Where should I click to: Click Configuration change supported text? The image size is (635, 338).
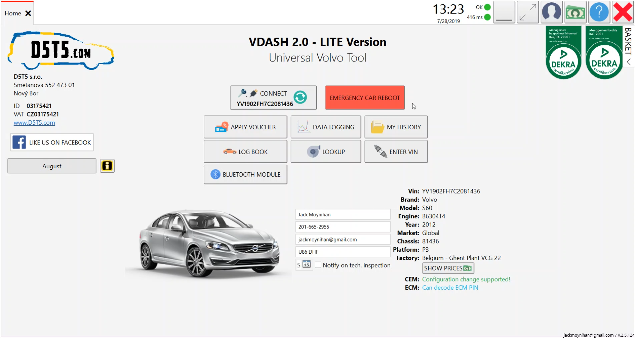[466, 279]
